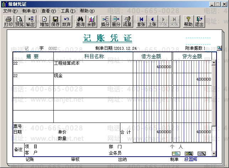Select the 工程结算成本 account cell
This screenshot has height=168, width=229.
coord(93,67)
